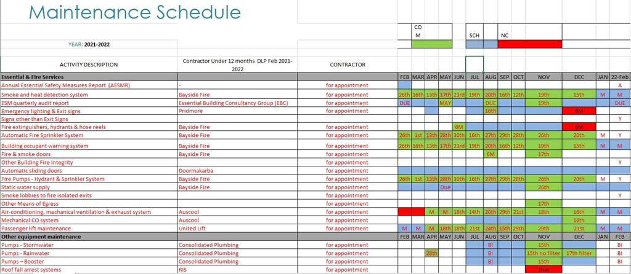631x274 pixels.
Task: Select the Due cell in Static water supply row
Action: pyautogui.click(x=445, y=187)
